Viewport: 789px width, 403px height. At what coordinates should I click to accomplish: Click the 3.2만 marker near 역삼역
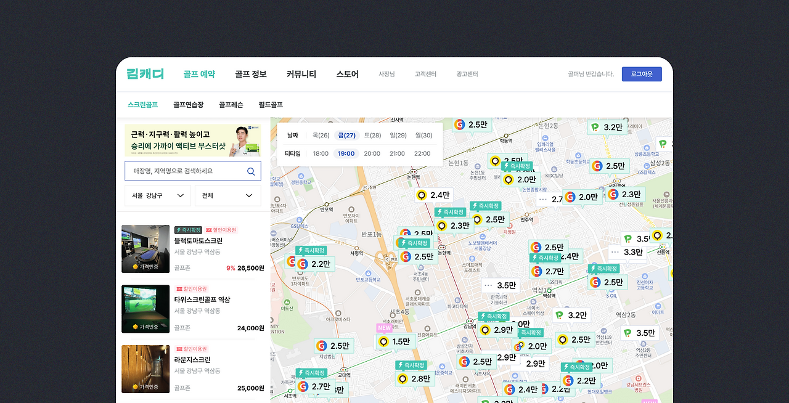click(x=571, y=315)
